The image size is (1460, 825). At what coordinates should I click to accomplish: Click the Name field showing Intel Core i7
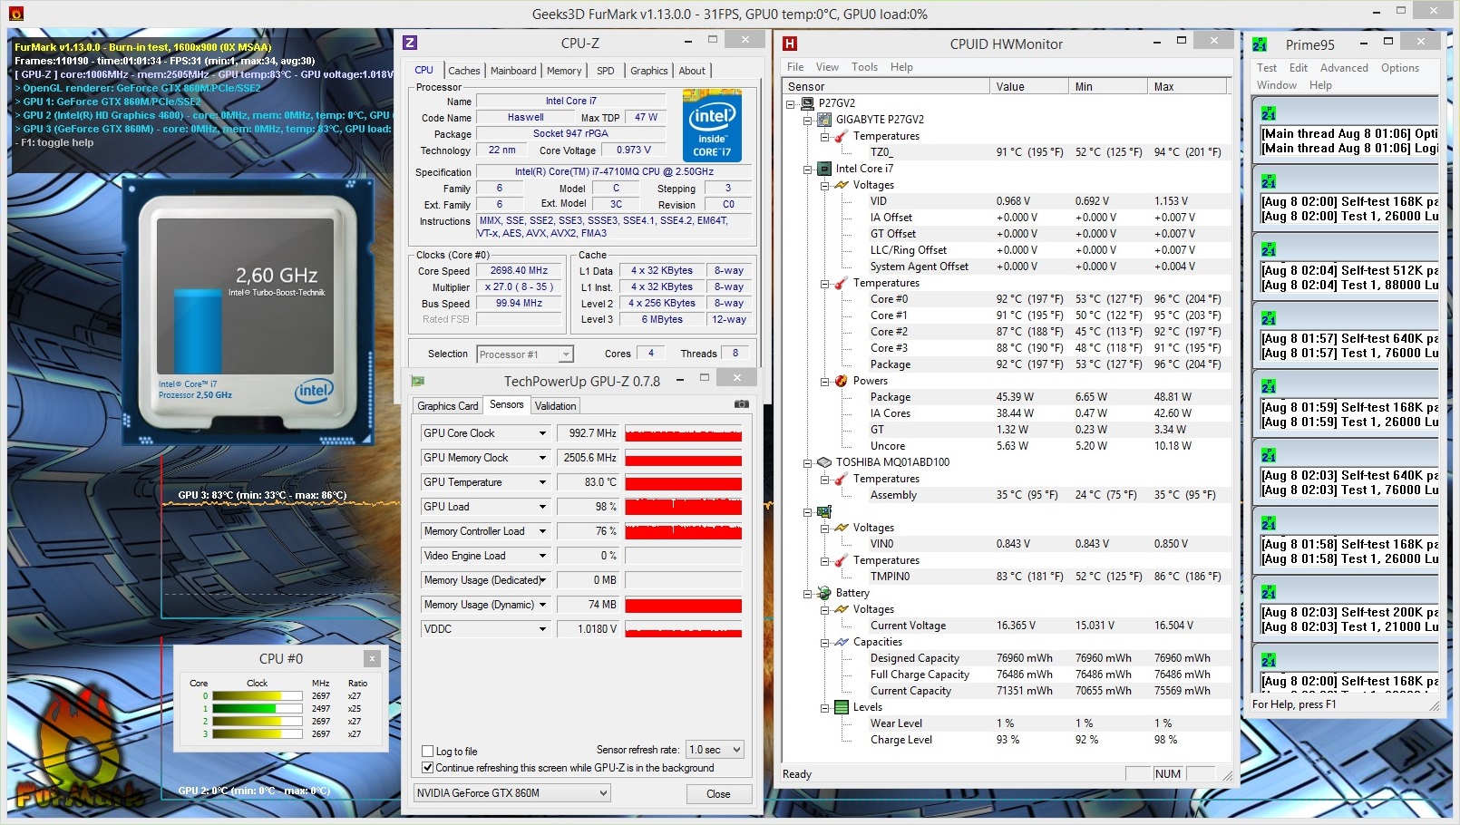[x=571, y=102]
